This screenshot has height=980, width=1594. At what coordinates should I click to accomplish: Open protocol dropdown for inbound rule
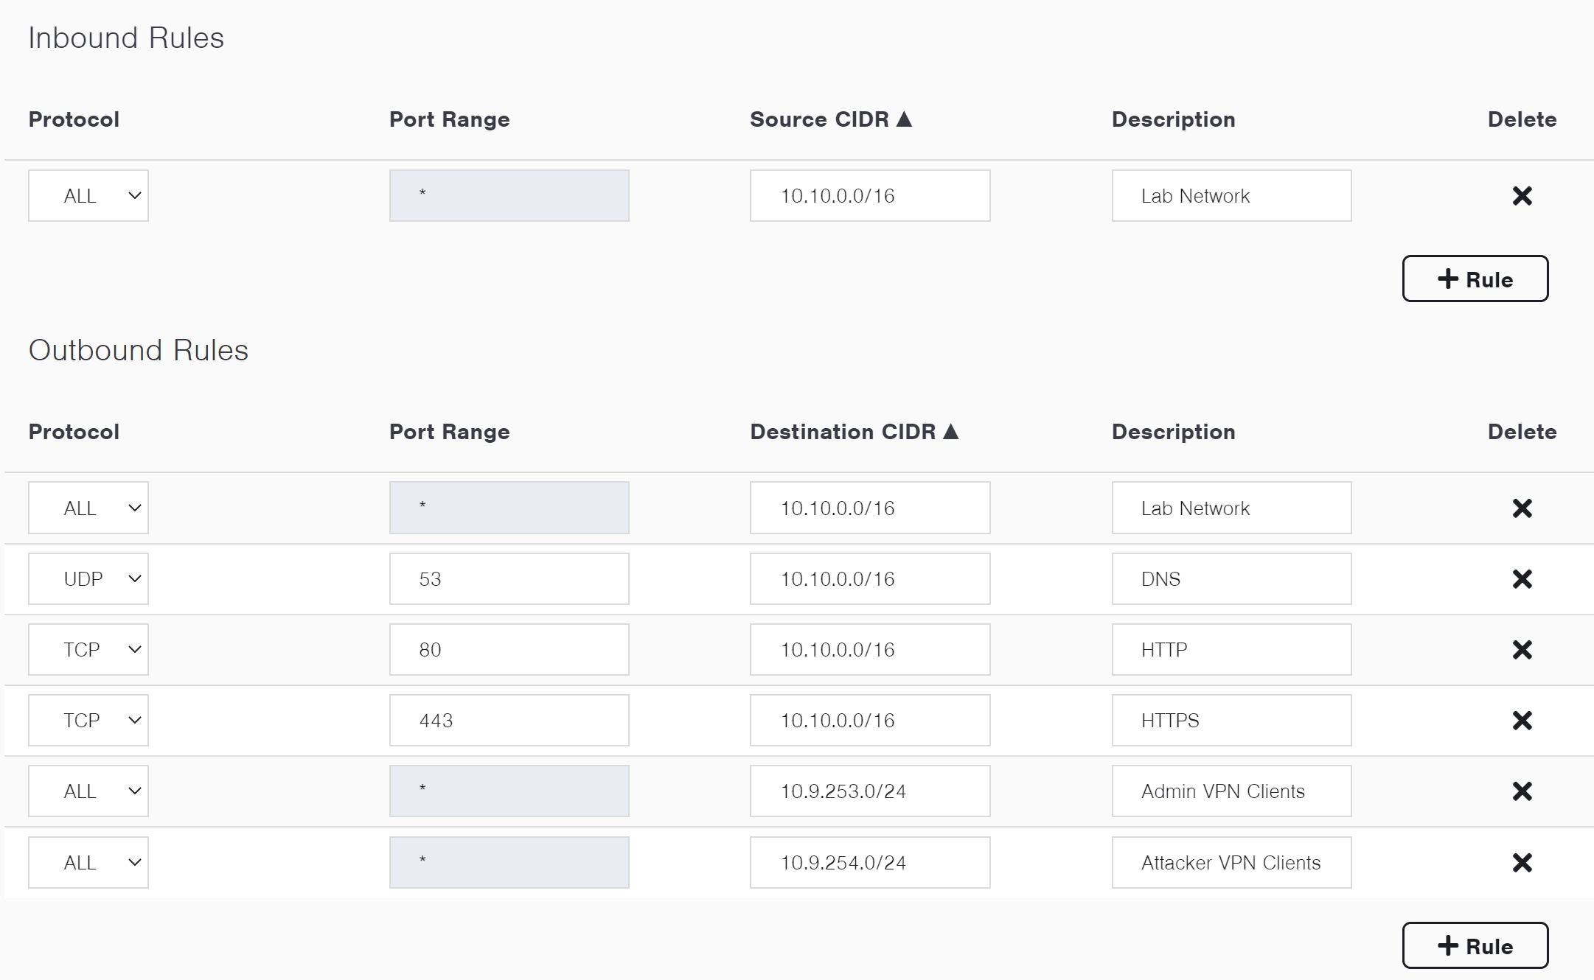coord(88,196)
